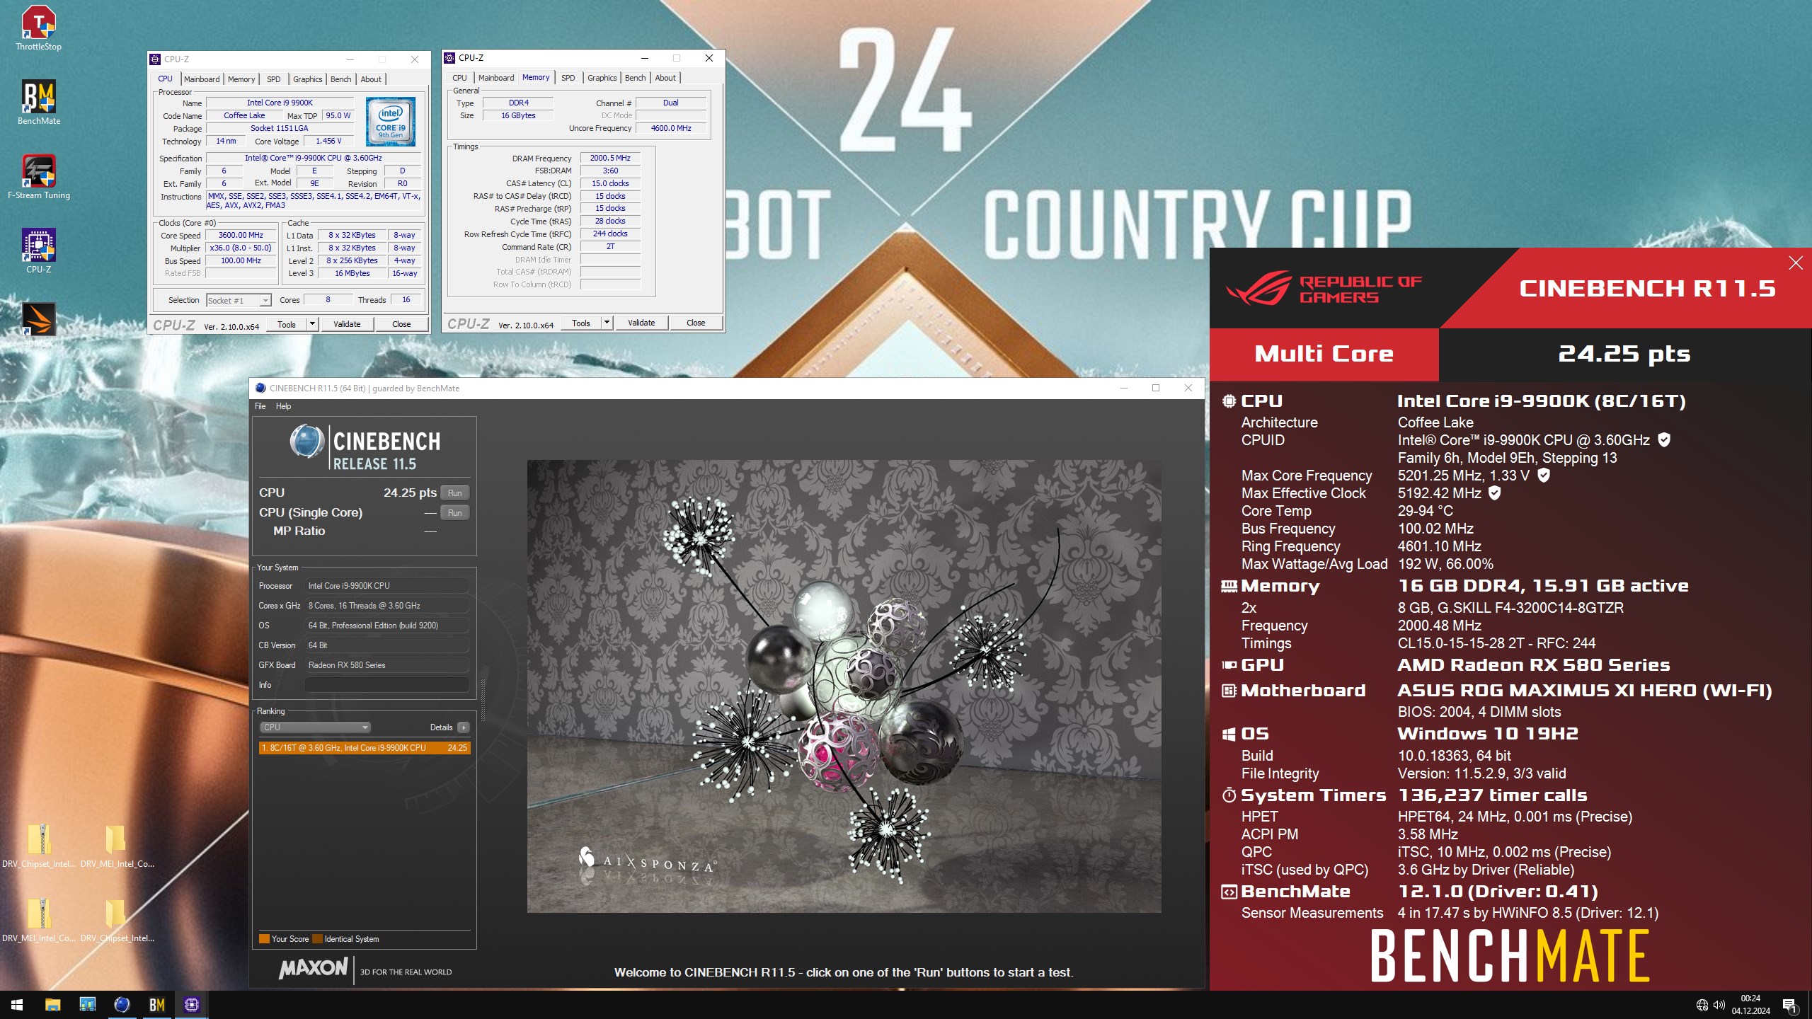Click the Uncore Frequency 4600.0 MHz value
This screenshot has width=1812, height=1019.
tap(671, 129)
